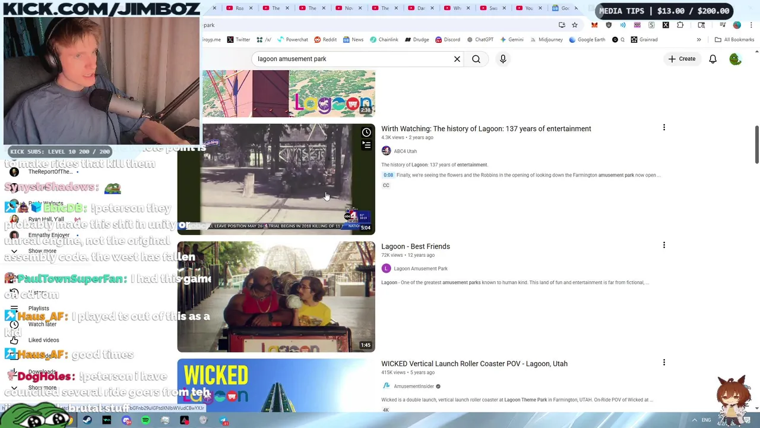
Task: Open the X extension icon in toolbar
Action: [x=666, y=25]
